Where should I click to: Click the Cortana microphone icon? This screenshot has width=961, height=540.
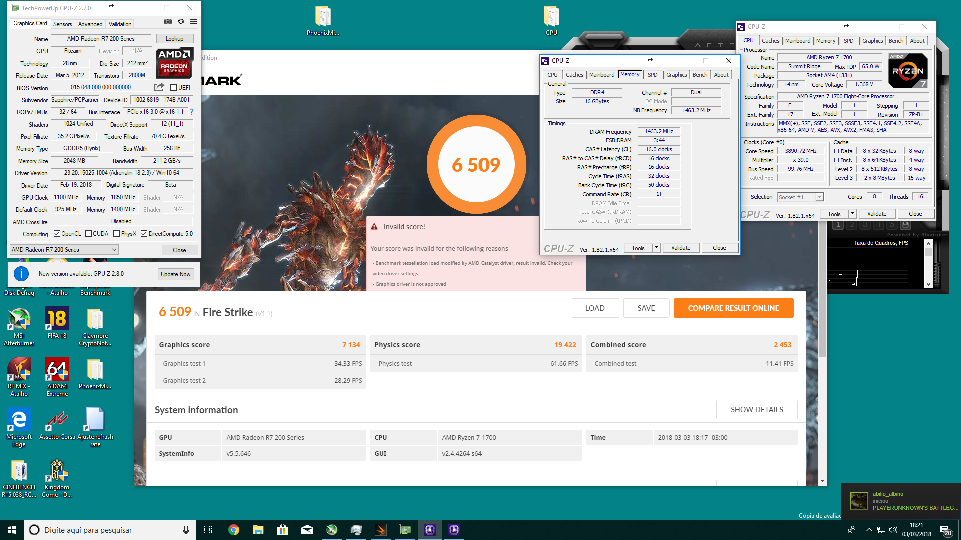coord(186,530)
